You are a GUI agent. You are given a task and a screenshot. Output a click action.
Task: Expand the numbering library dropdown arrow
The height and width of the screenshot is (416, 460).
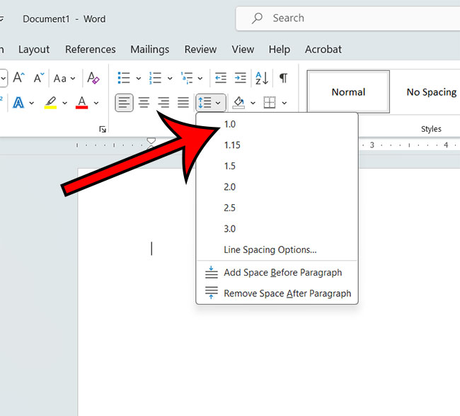point(170,78)
